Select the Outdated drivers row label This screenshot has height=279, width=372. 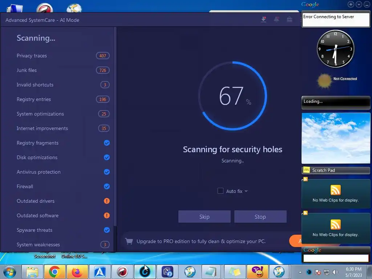pos(36,201)
